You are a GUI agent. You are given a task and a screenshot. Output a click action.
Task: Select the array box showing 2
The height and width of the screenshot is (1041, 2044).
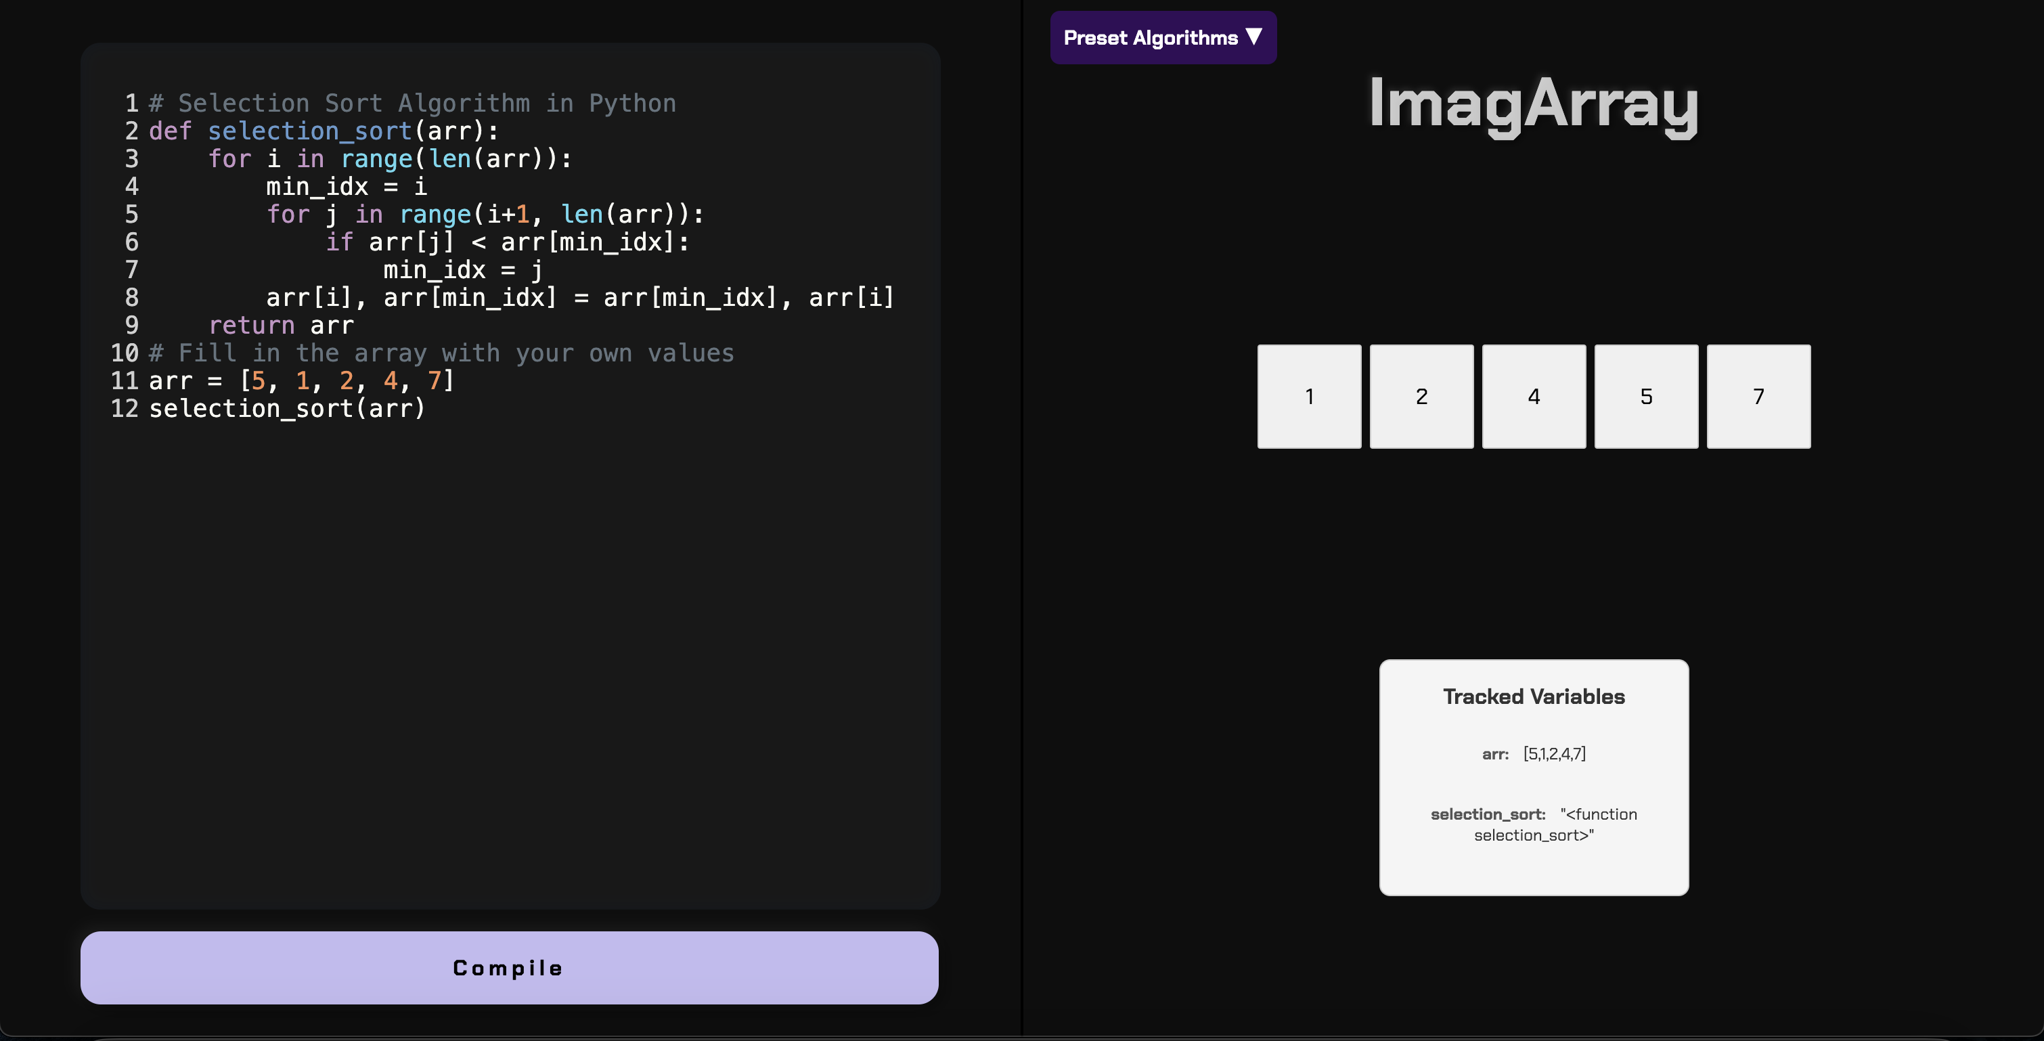[1421, 396]
